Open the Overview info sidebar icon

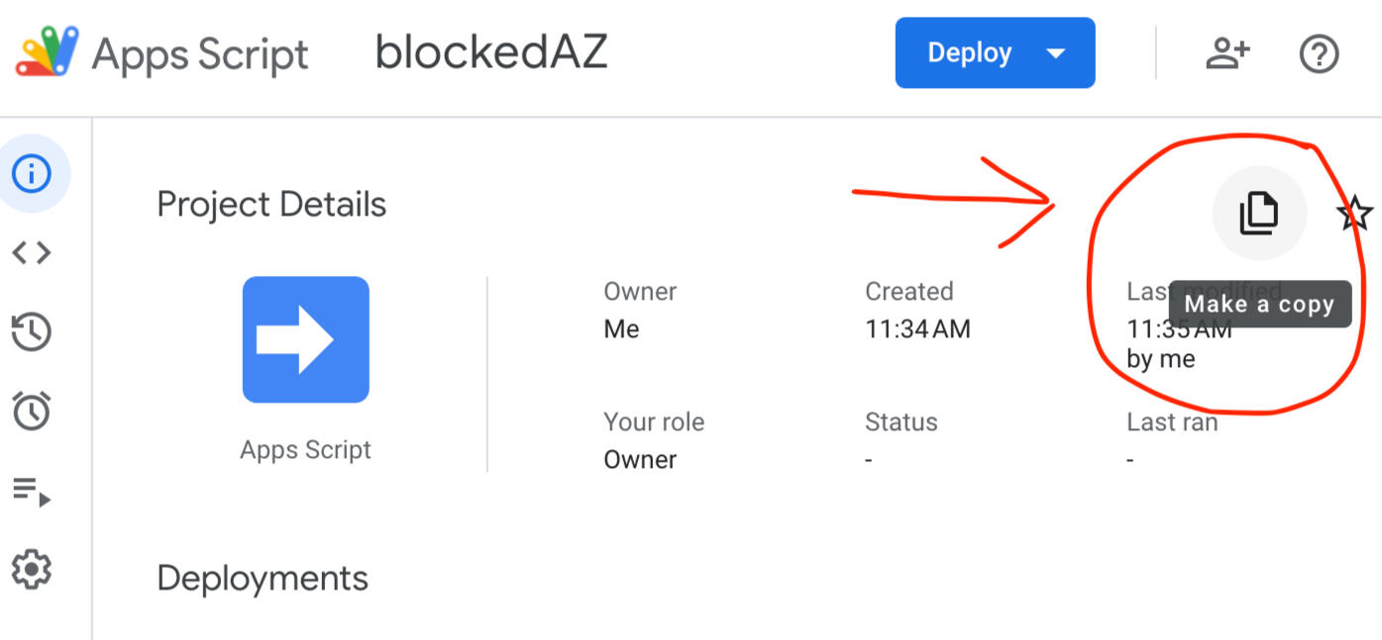coord(32,174)
